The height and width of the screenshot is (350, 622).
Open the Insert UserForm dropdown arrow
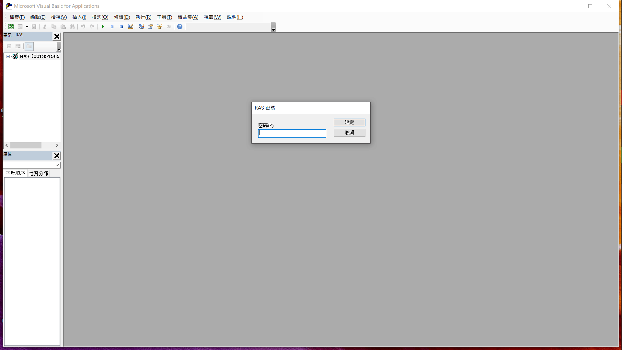27,27
